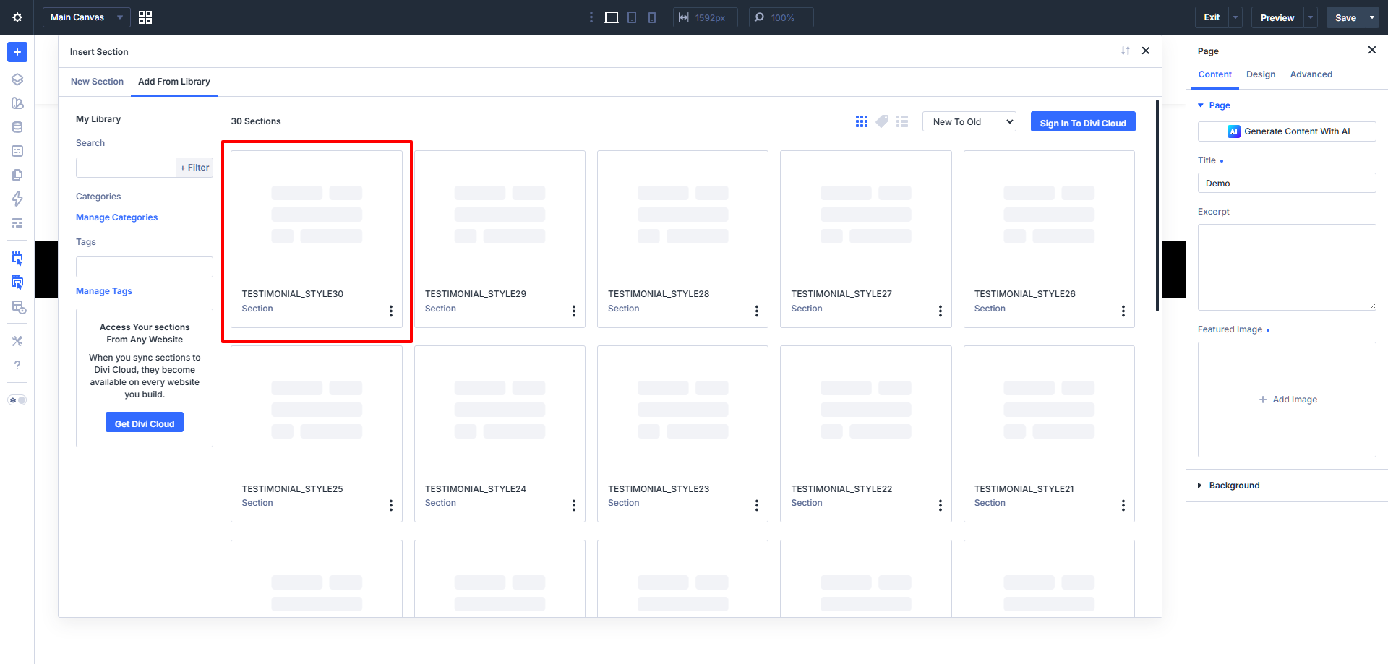1388x664 pixels.
Task: Click the Manage Tags link
Action: coord(104,291)
